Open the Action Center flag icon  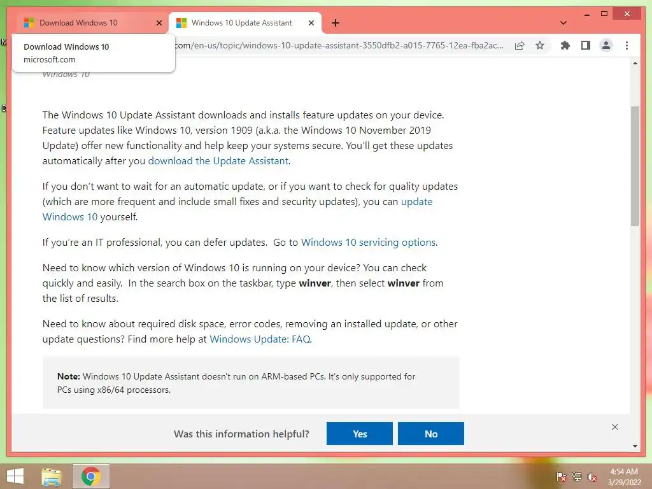point(561,477)
